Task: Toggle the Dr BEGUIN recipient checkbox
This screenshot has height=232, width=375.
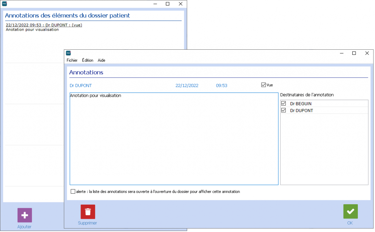Action: (x=284, y=104)
